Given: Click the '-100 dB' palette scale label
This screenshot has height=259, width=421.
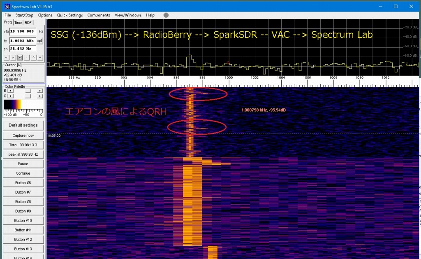Looking at the screenshot, I should point(10,114).
